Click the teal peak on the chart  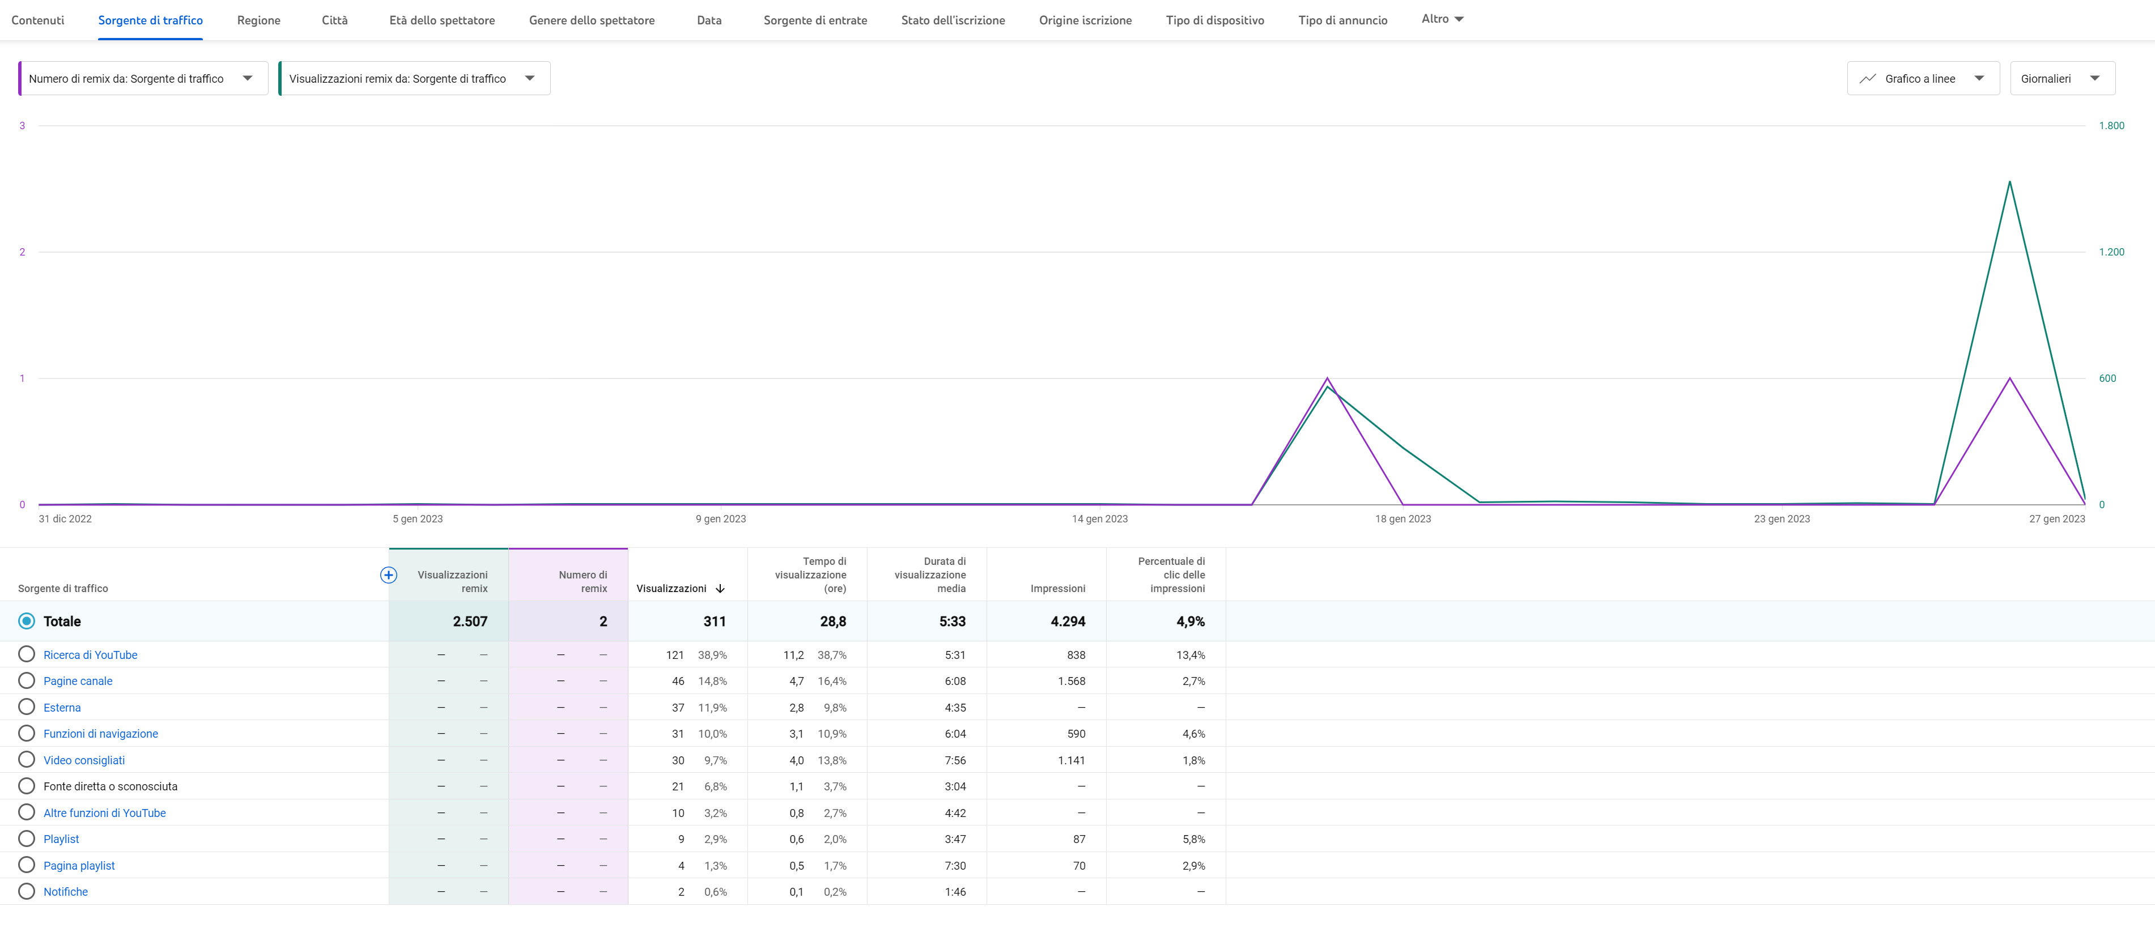pos(2009,181)
